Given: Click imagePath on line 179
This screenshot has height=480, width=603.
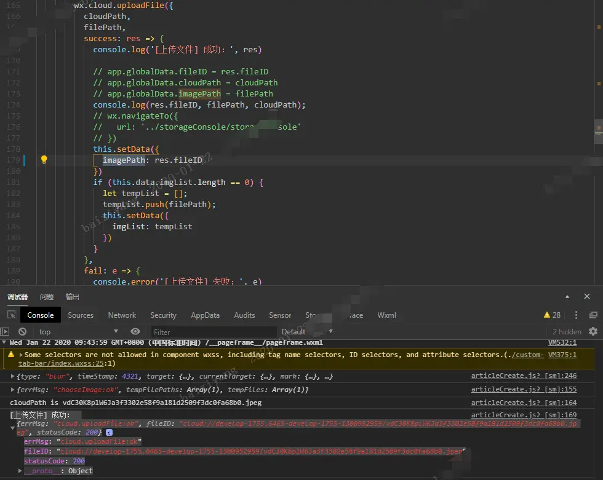Looking at the screenshot, I should (x=124, y=160).
